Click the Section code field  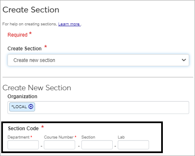97,145
